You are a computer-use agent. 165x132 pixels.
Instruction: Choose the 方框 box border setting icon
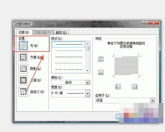point(23,57)
